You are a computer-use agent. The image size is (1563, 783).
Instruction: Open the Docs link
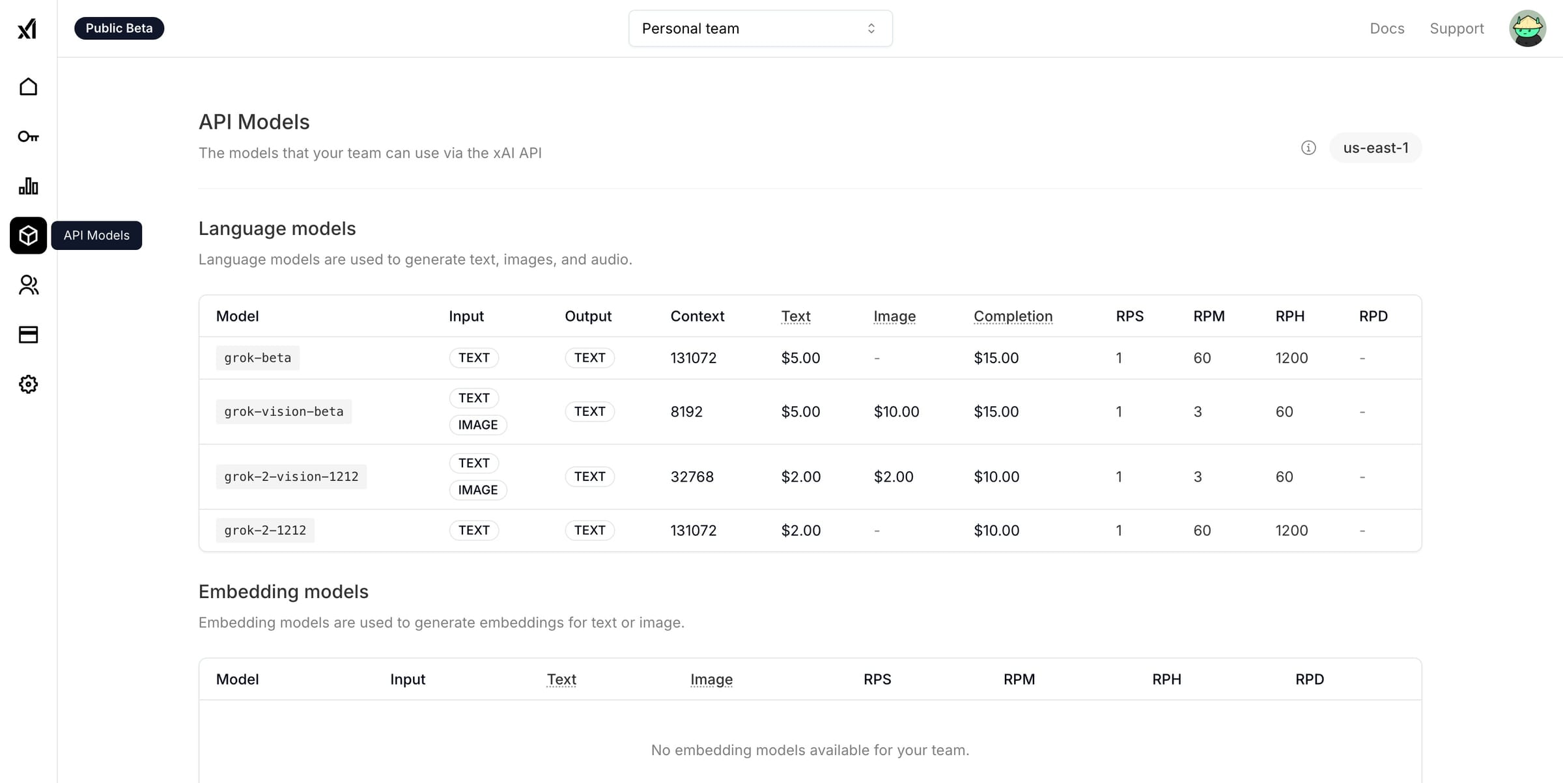[x=1387, y=29]
